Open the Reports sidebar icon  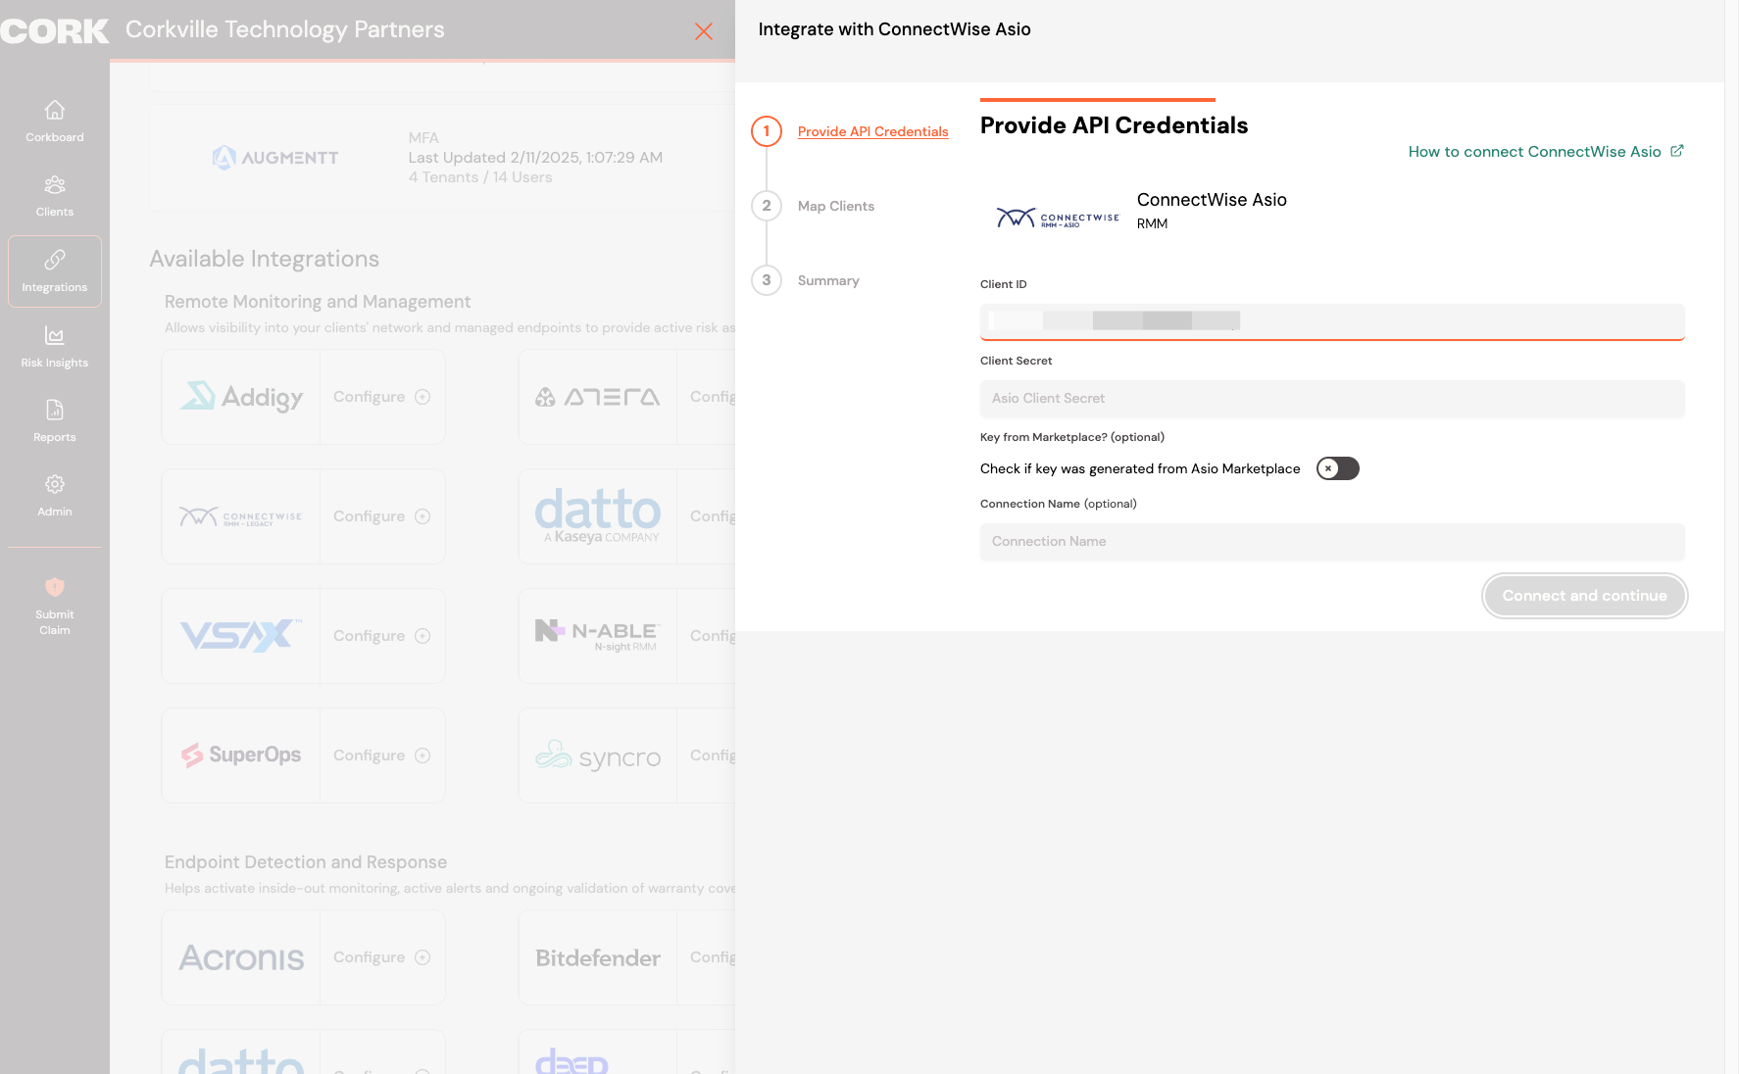pyautogui.click(x=55, y=410)
